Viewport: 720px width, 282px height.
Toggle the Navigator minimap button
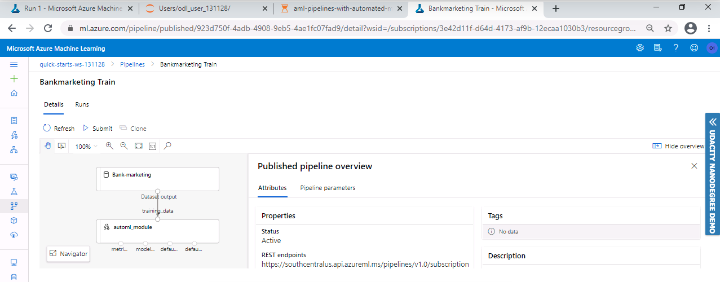68,254
